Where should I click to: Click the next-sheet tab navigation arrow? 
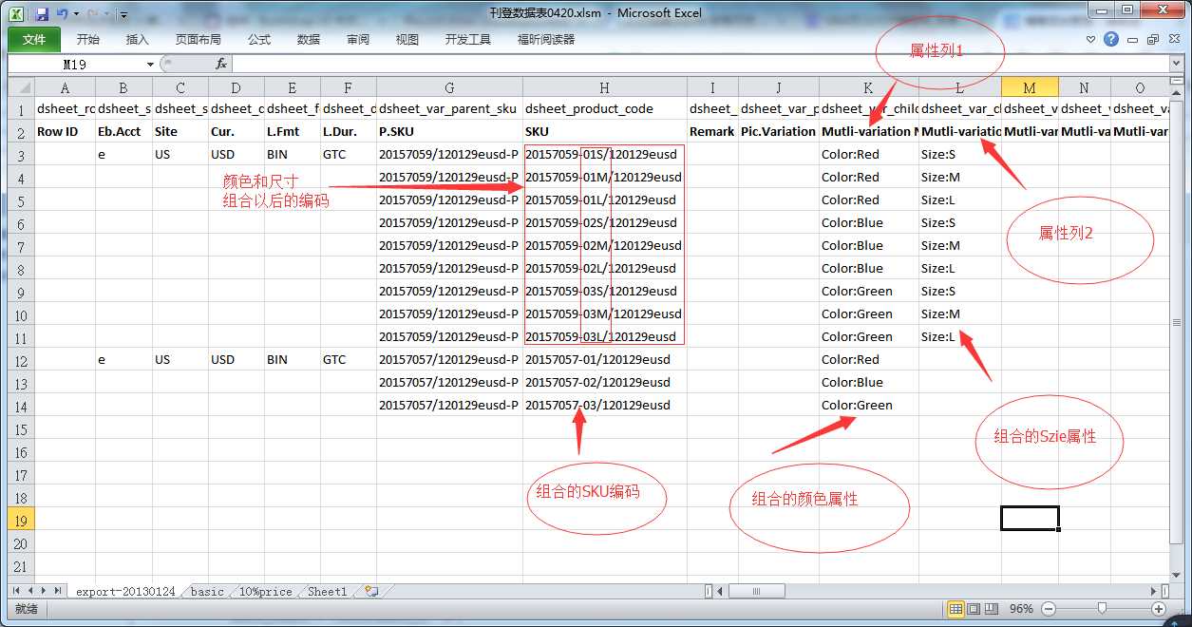[44, 591]
